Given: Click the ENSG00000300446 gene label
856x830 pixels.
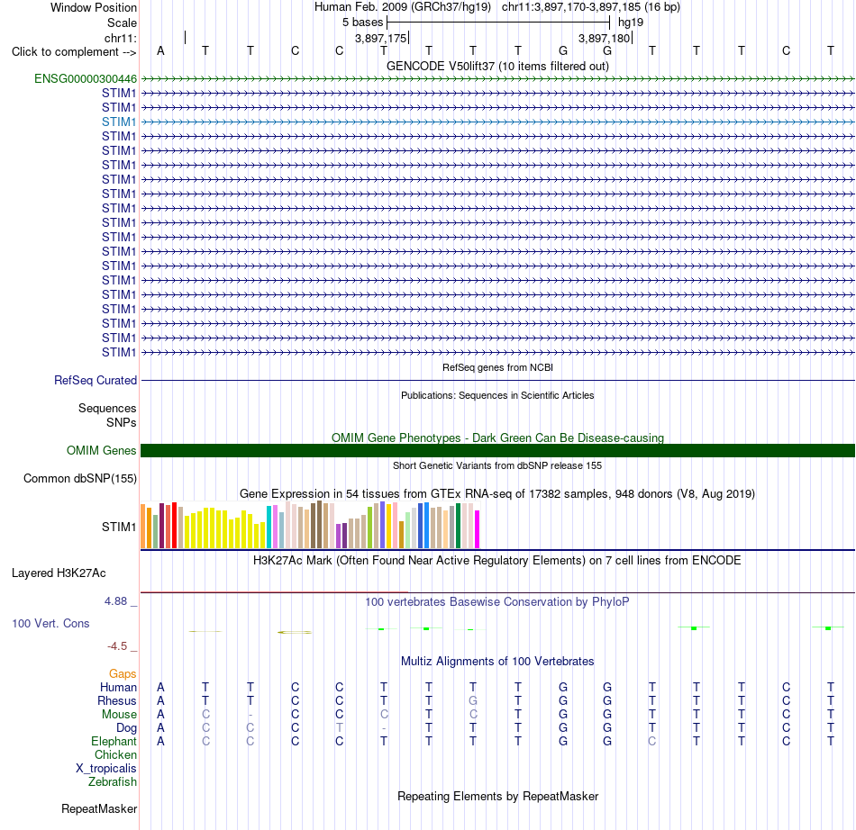Looking at the screenshot, I should click(x=86, y=78).
